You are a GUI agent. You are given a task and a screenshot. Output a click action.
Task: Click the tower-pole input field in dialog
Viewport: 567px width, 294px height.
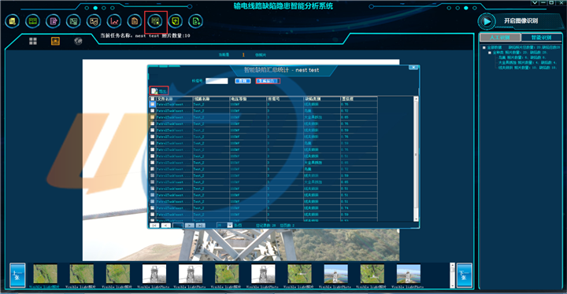217,81
